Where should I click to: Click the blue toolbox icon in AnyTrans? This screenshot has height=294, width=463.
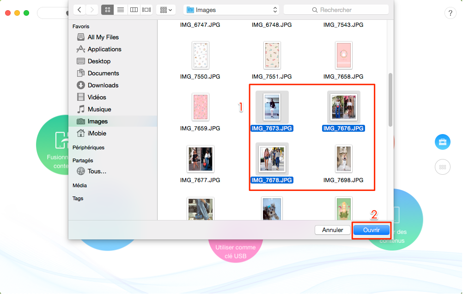(443, 142)
